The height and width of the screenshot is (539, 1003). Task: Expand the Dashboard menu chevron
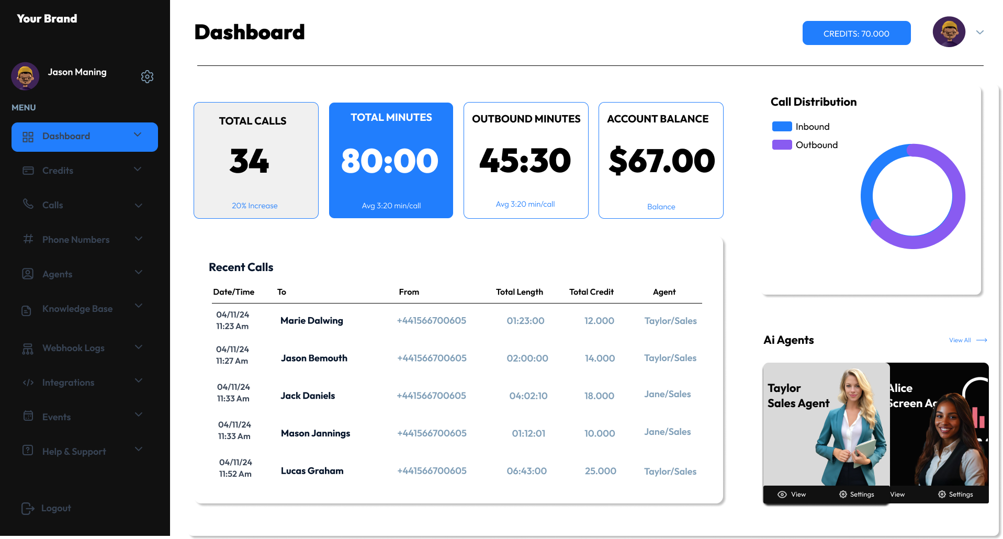[x=138, y=134]
